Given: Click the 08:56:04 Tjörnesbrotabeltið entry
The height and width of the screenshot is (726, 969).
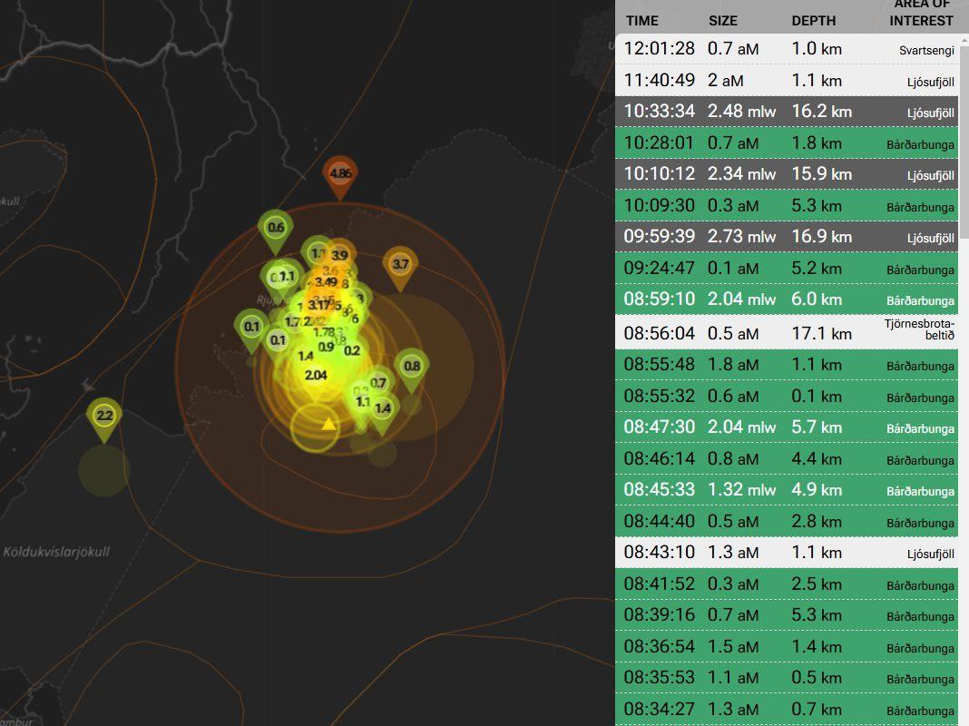Looking at the screenshot, I should 786,333.
